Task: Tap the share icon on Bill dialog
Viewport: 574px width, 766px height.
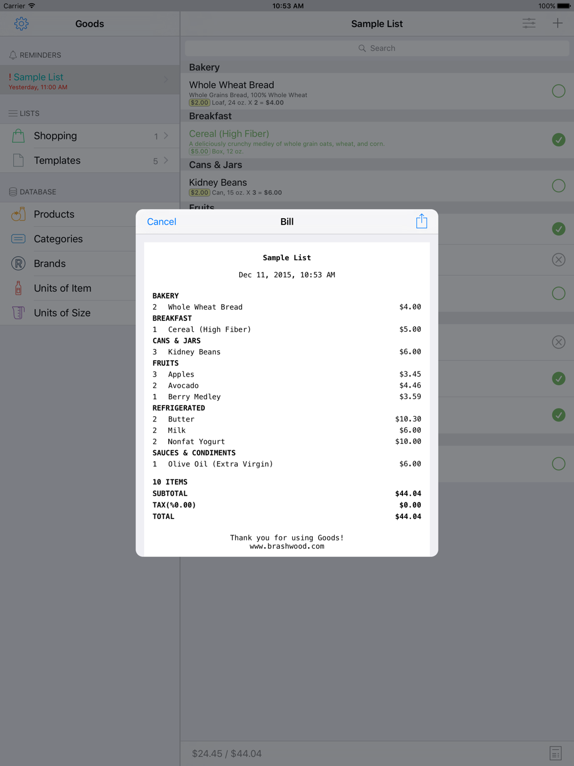Action: tap(421, 221)
